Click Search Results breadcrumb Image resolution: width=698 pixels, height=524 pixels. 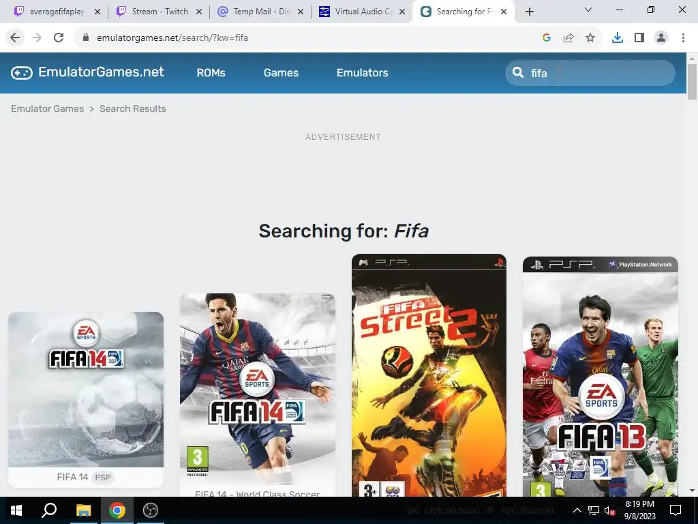point(133,108)
